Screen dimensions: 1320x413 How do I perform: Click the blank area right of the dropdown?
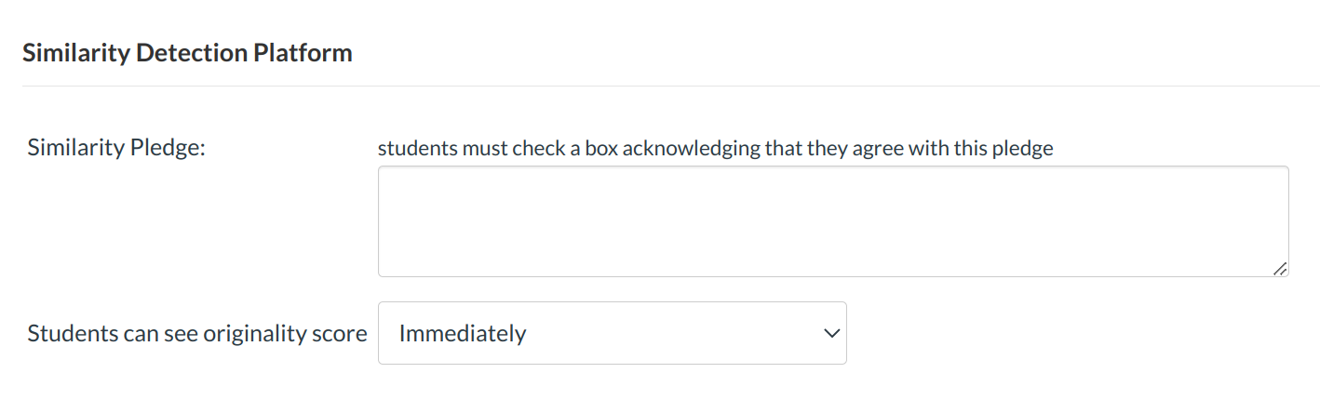(x=1071, y=333)
